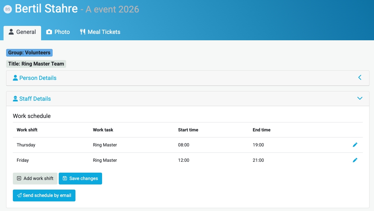The height and width of the screenshot is (211, 374).
Task: Click the Group: Volunteers badge
Action: tap(29, 53)
